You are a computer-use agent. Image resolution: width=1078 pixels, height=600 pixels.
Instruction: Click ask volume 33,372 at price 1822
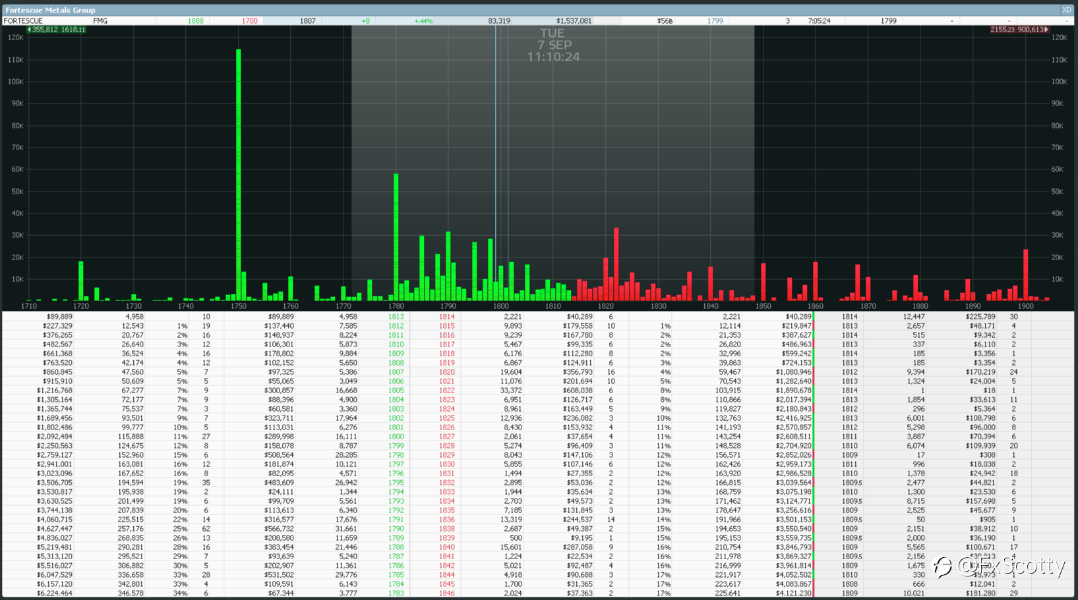511,391
